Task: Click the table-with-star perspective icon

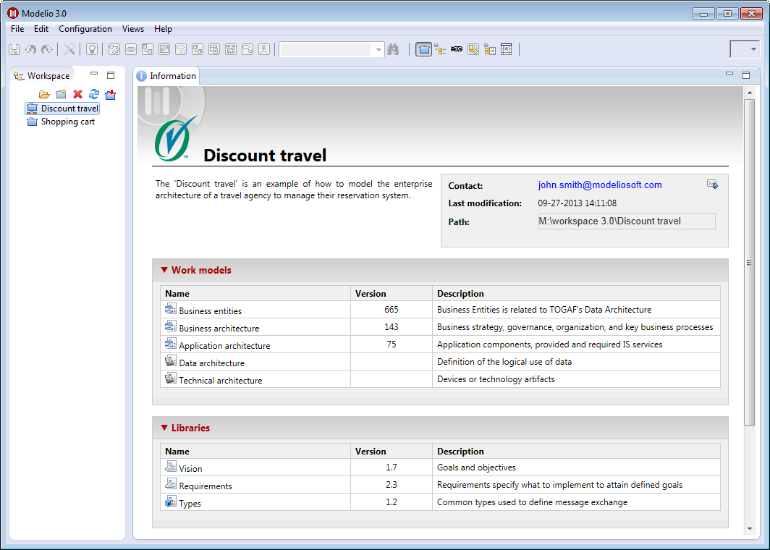Action: [x=507, y=49]
